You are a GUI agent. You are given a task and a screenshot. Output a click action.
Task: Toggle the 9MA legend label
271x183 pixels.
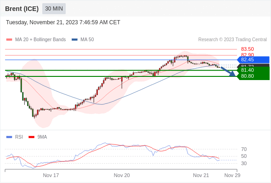click(x=42, y=137)
